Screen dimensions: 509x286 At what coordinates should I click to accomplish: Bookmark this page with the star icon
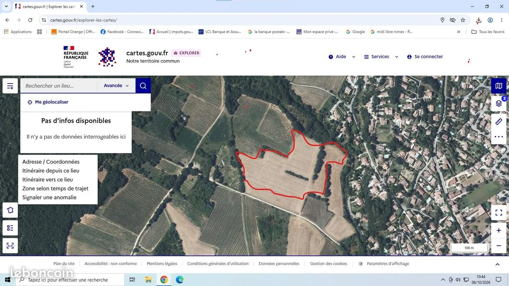pos(463,20)
